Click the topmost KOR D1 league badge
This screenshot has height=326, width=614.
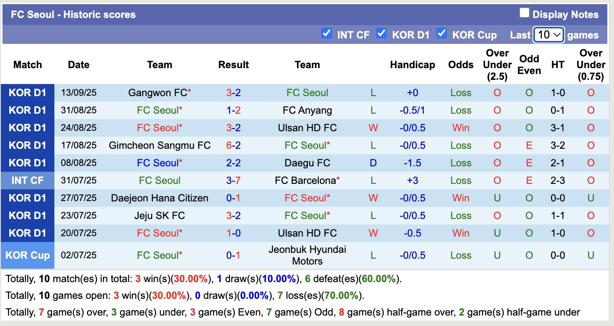28,92
